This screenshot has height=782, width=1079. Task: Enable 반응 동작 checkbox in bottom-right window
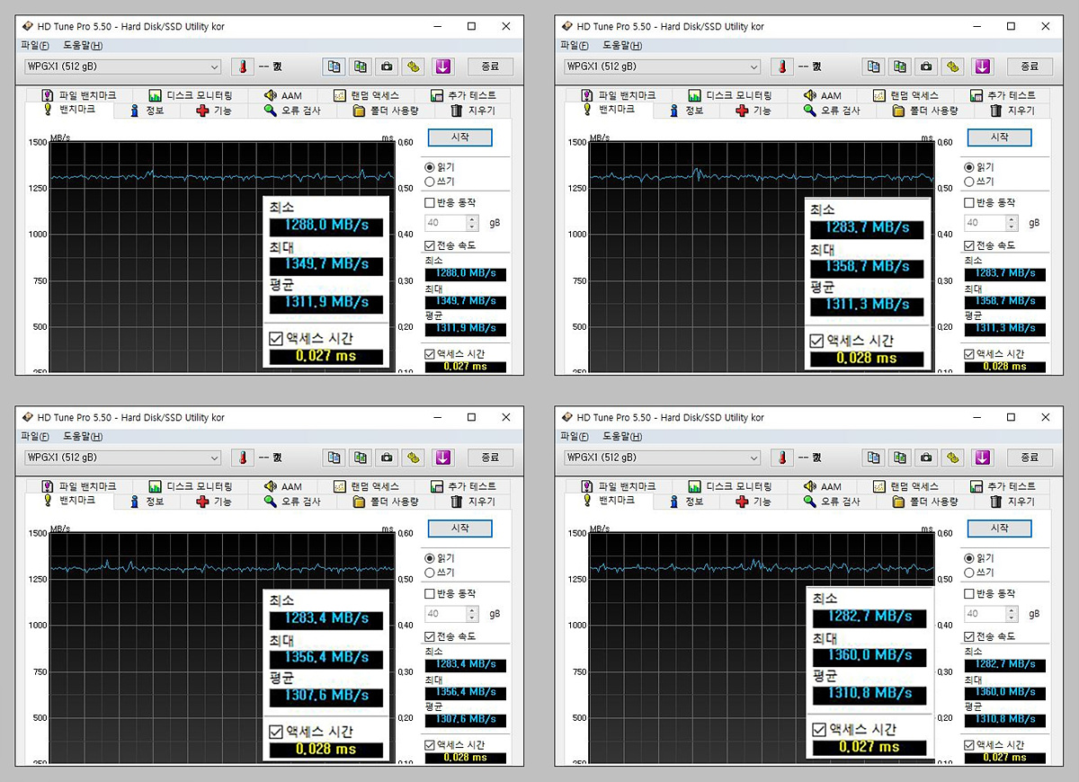[969, 594]
